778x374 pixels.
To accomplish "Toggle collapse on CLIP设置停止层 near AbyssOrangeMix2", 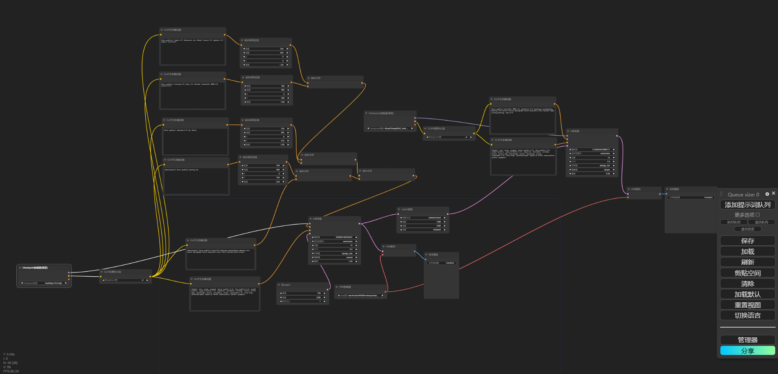I will (x=425, y=128).
